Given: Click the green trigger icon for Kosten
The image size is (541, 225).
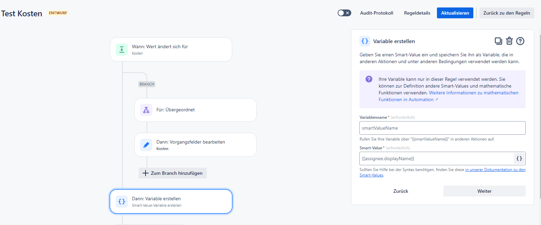Looking at the screenshot, I should click(x=122, y=50).
